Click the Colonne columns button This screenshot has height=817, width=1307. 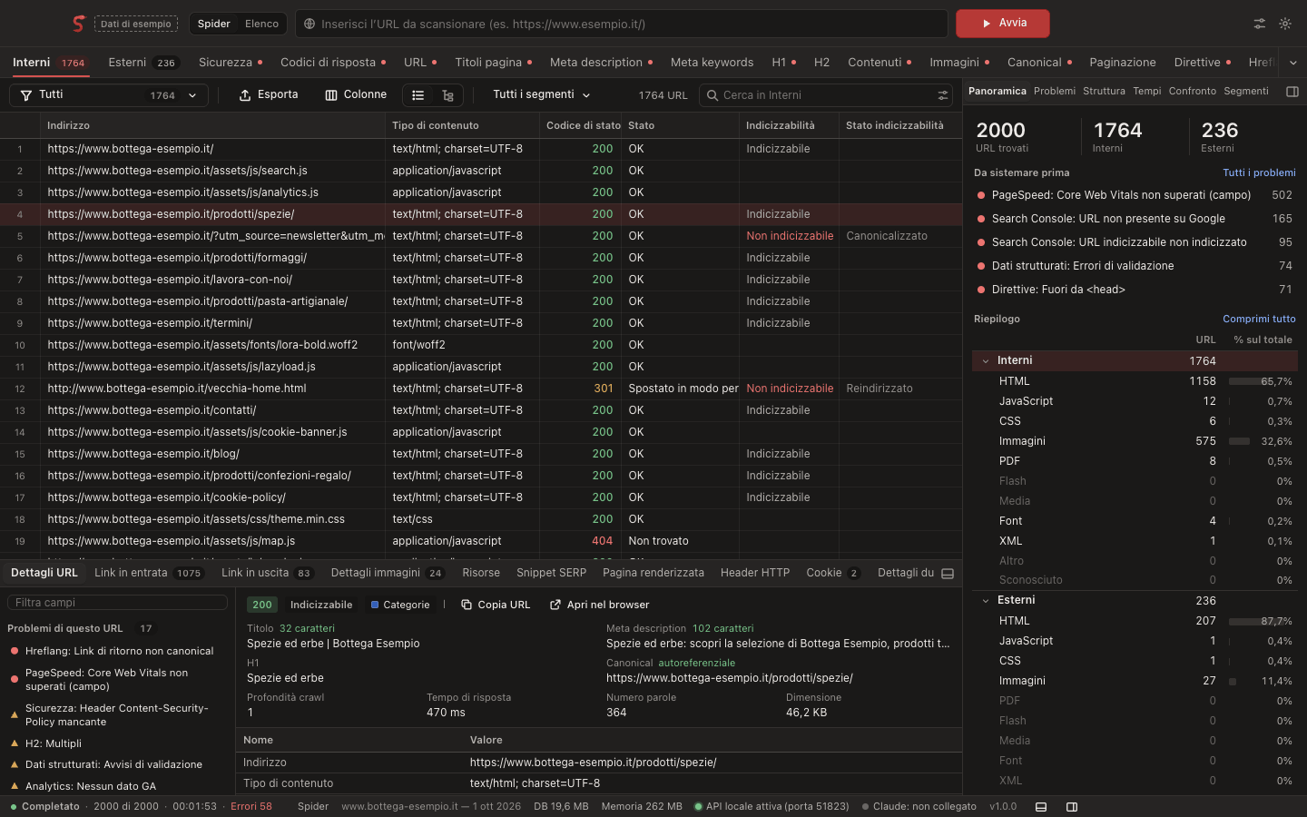pos(356,95)
